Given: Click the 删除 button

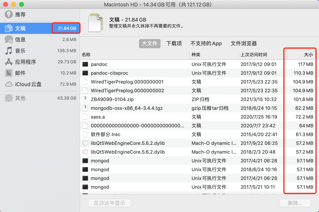Looking at the screenshot, I should (x=295, y=203).
